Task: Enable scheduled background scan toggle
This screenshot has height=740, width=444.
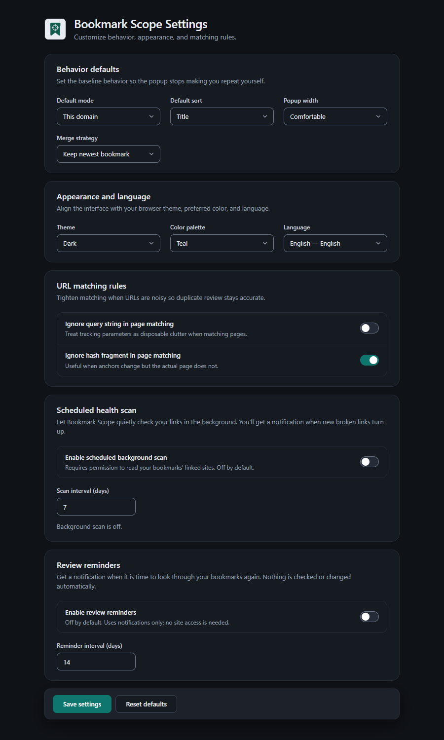Action: [370, 462]
